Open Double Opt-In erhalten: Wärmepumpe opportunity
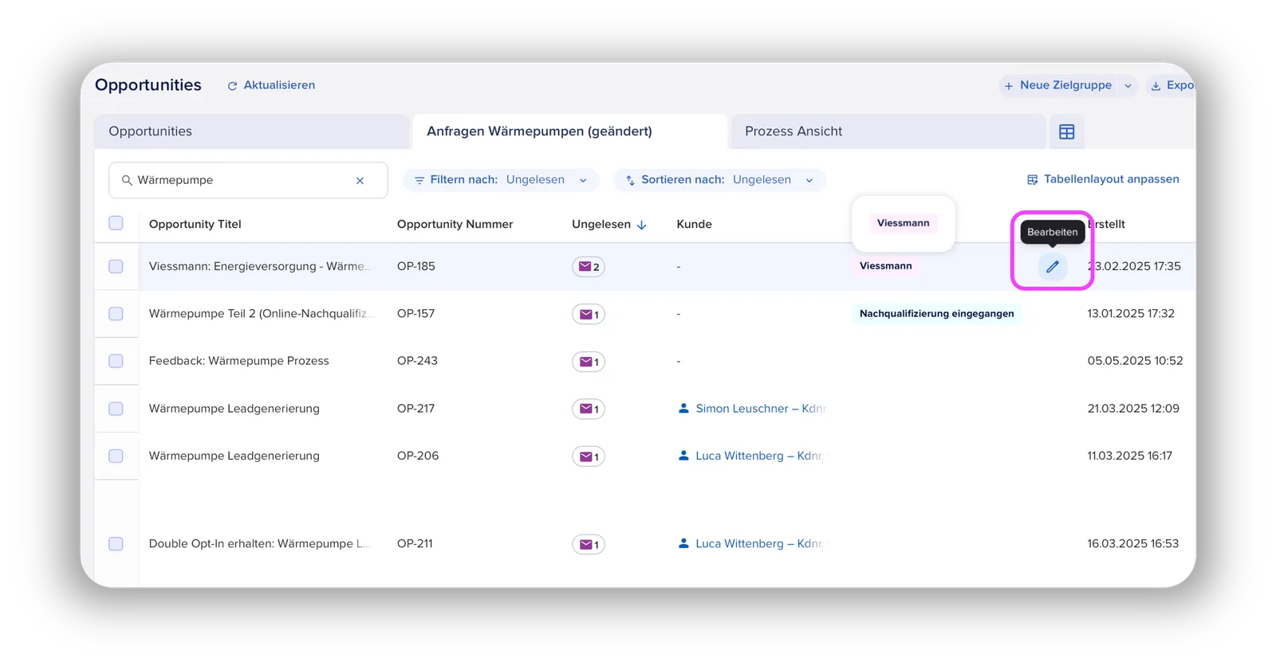Screen dimensions: 1276x666 [x=259, y=543]
